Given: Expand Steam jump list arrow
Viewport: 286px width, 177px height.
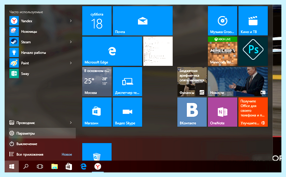Looking at the screenshot, I should point(71,42).
